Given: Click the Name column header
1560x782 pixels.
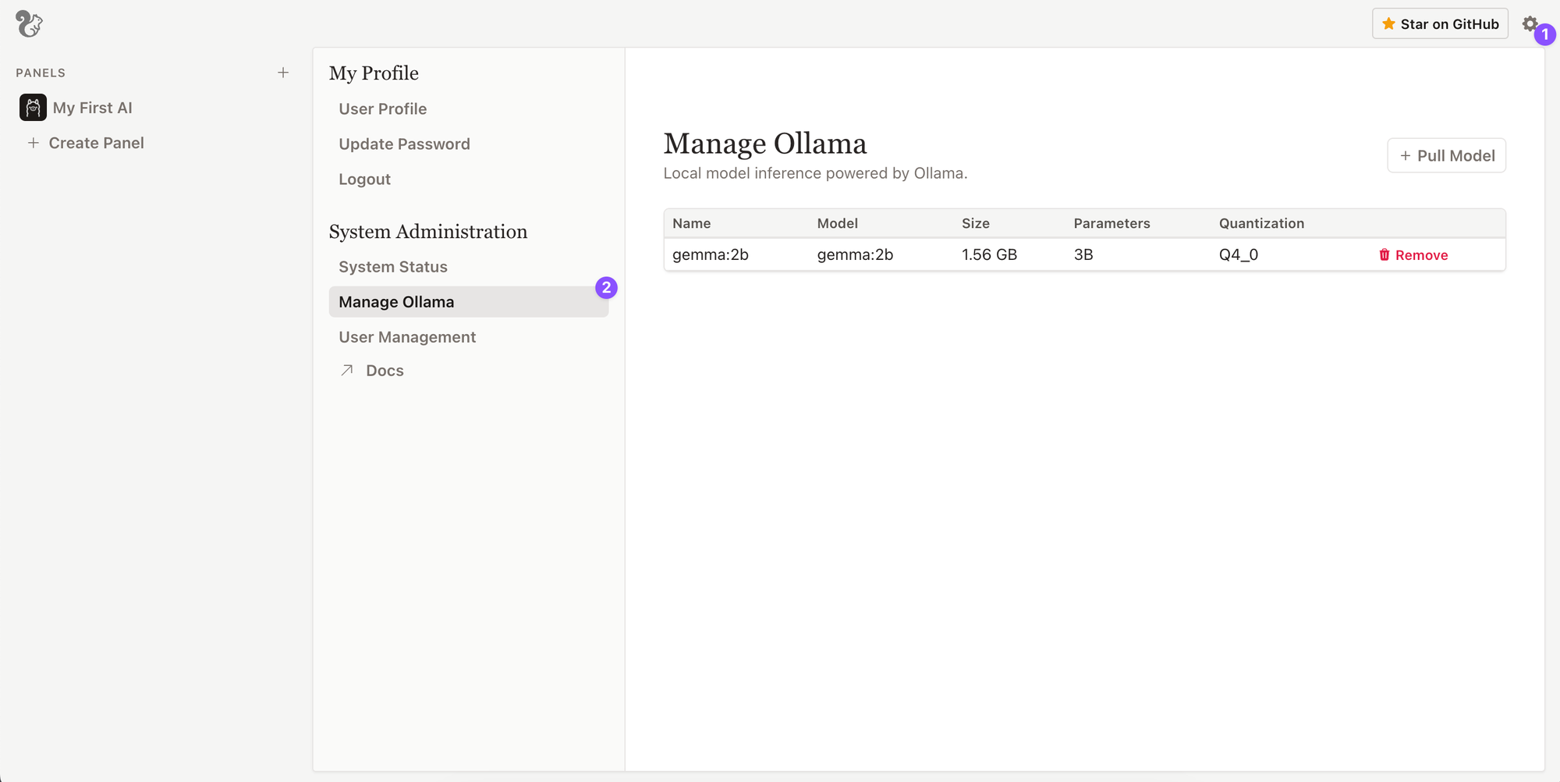Looking at the screenshot, I should (x=692, y=223).
